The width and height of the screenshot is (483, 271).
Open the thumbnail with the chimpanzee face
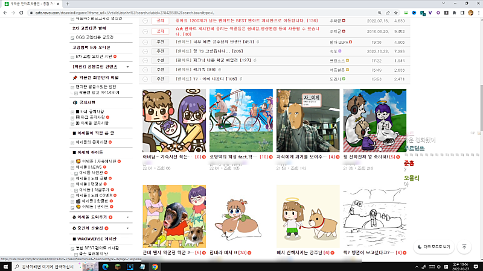[x=174, y=216]
